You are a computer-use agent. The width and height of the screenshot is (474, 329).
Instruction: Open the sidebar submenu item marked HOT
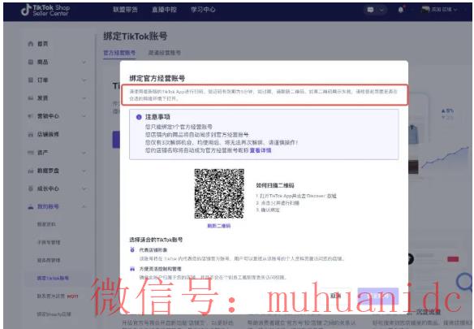[58, 296]
